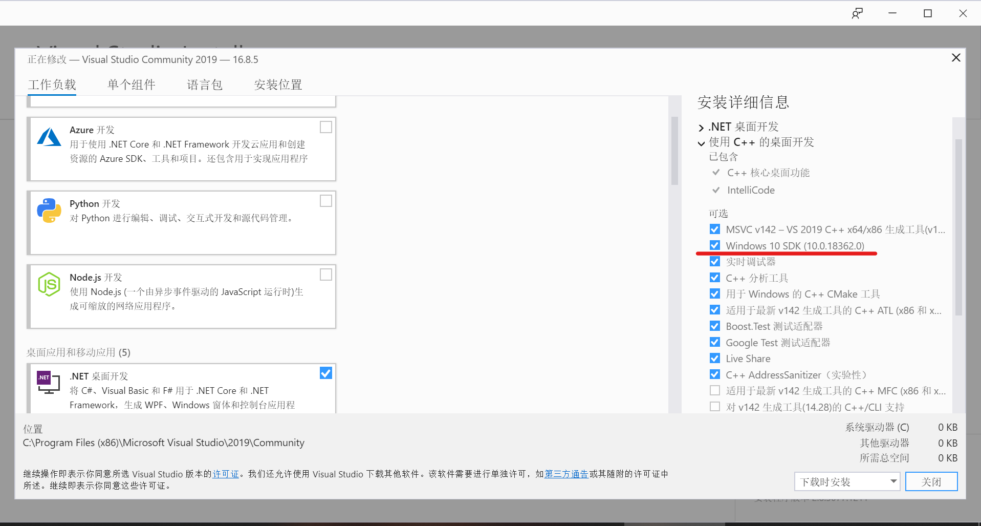Minimize the Visual Studio Installer window
This screenshot has width=981, height=526.
(x=892, y=13)
